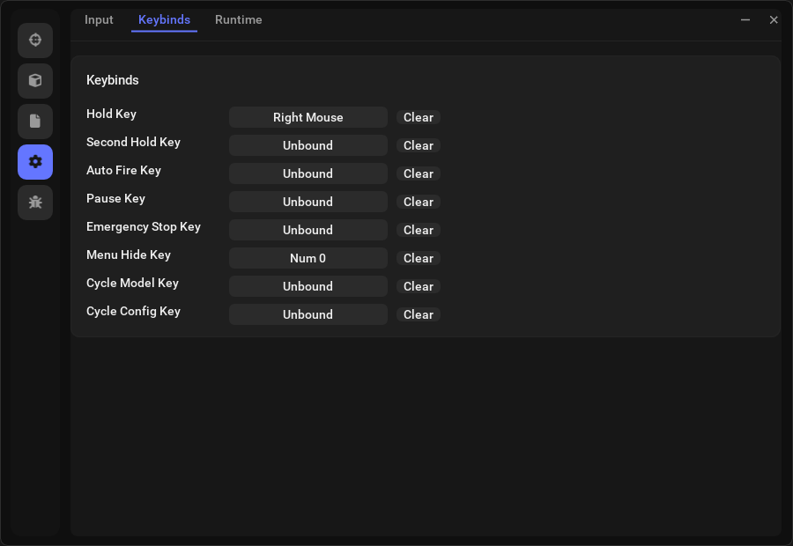This screenshot has height=546, width=793.
Task: Clear the Cycle Model Key binding
Action: coord(419,286)
